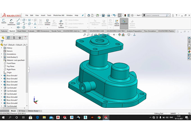Click the filter funnel icon in the tree
The height and width of the screenshot is (131, 191).
[2, 41]
